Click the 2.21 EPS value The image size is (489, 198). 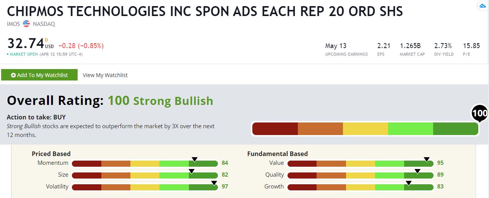[x=383, y=46]
